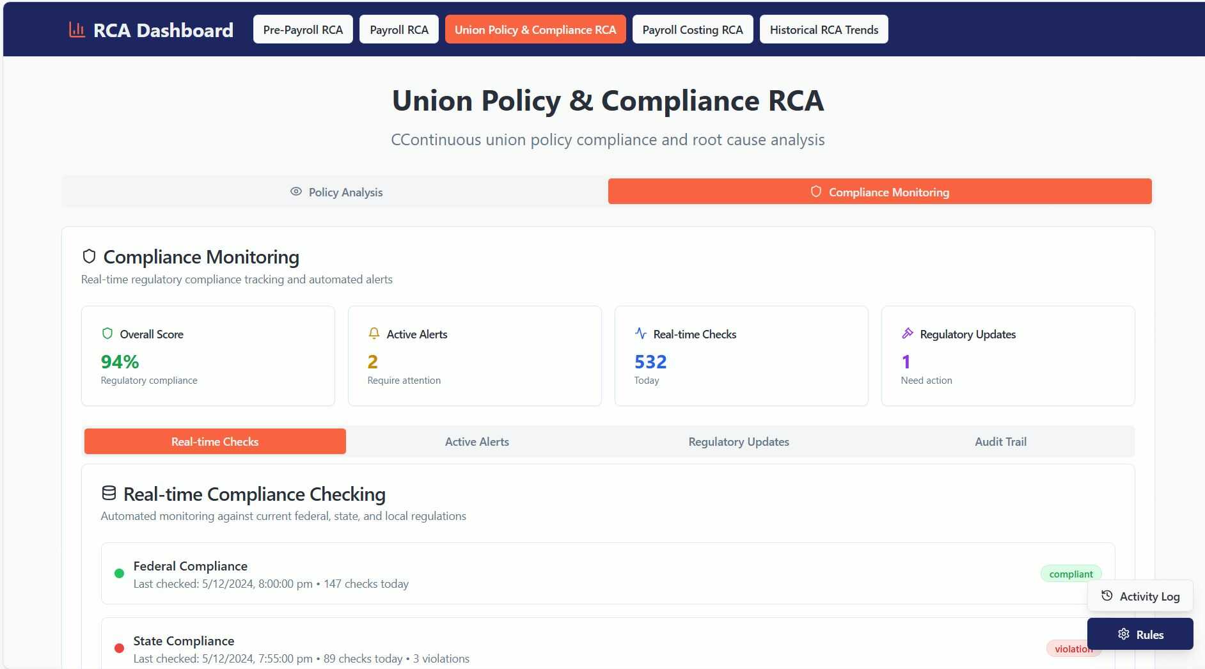Click the bell icon on Active Alerts card
This screenshot has height=669, width=1205.
point(374,333)
